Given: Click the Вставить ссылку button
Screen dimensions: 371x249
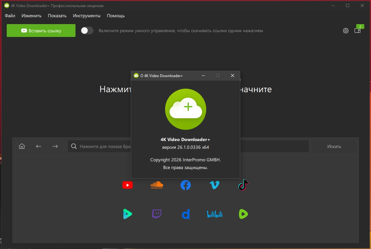Looking at the screenshot, I should tap(41, 31).
